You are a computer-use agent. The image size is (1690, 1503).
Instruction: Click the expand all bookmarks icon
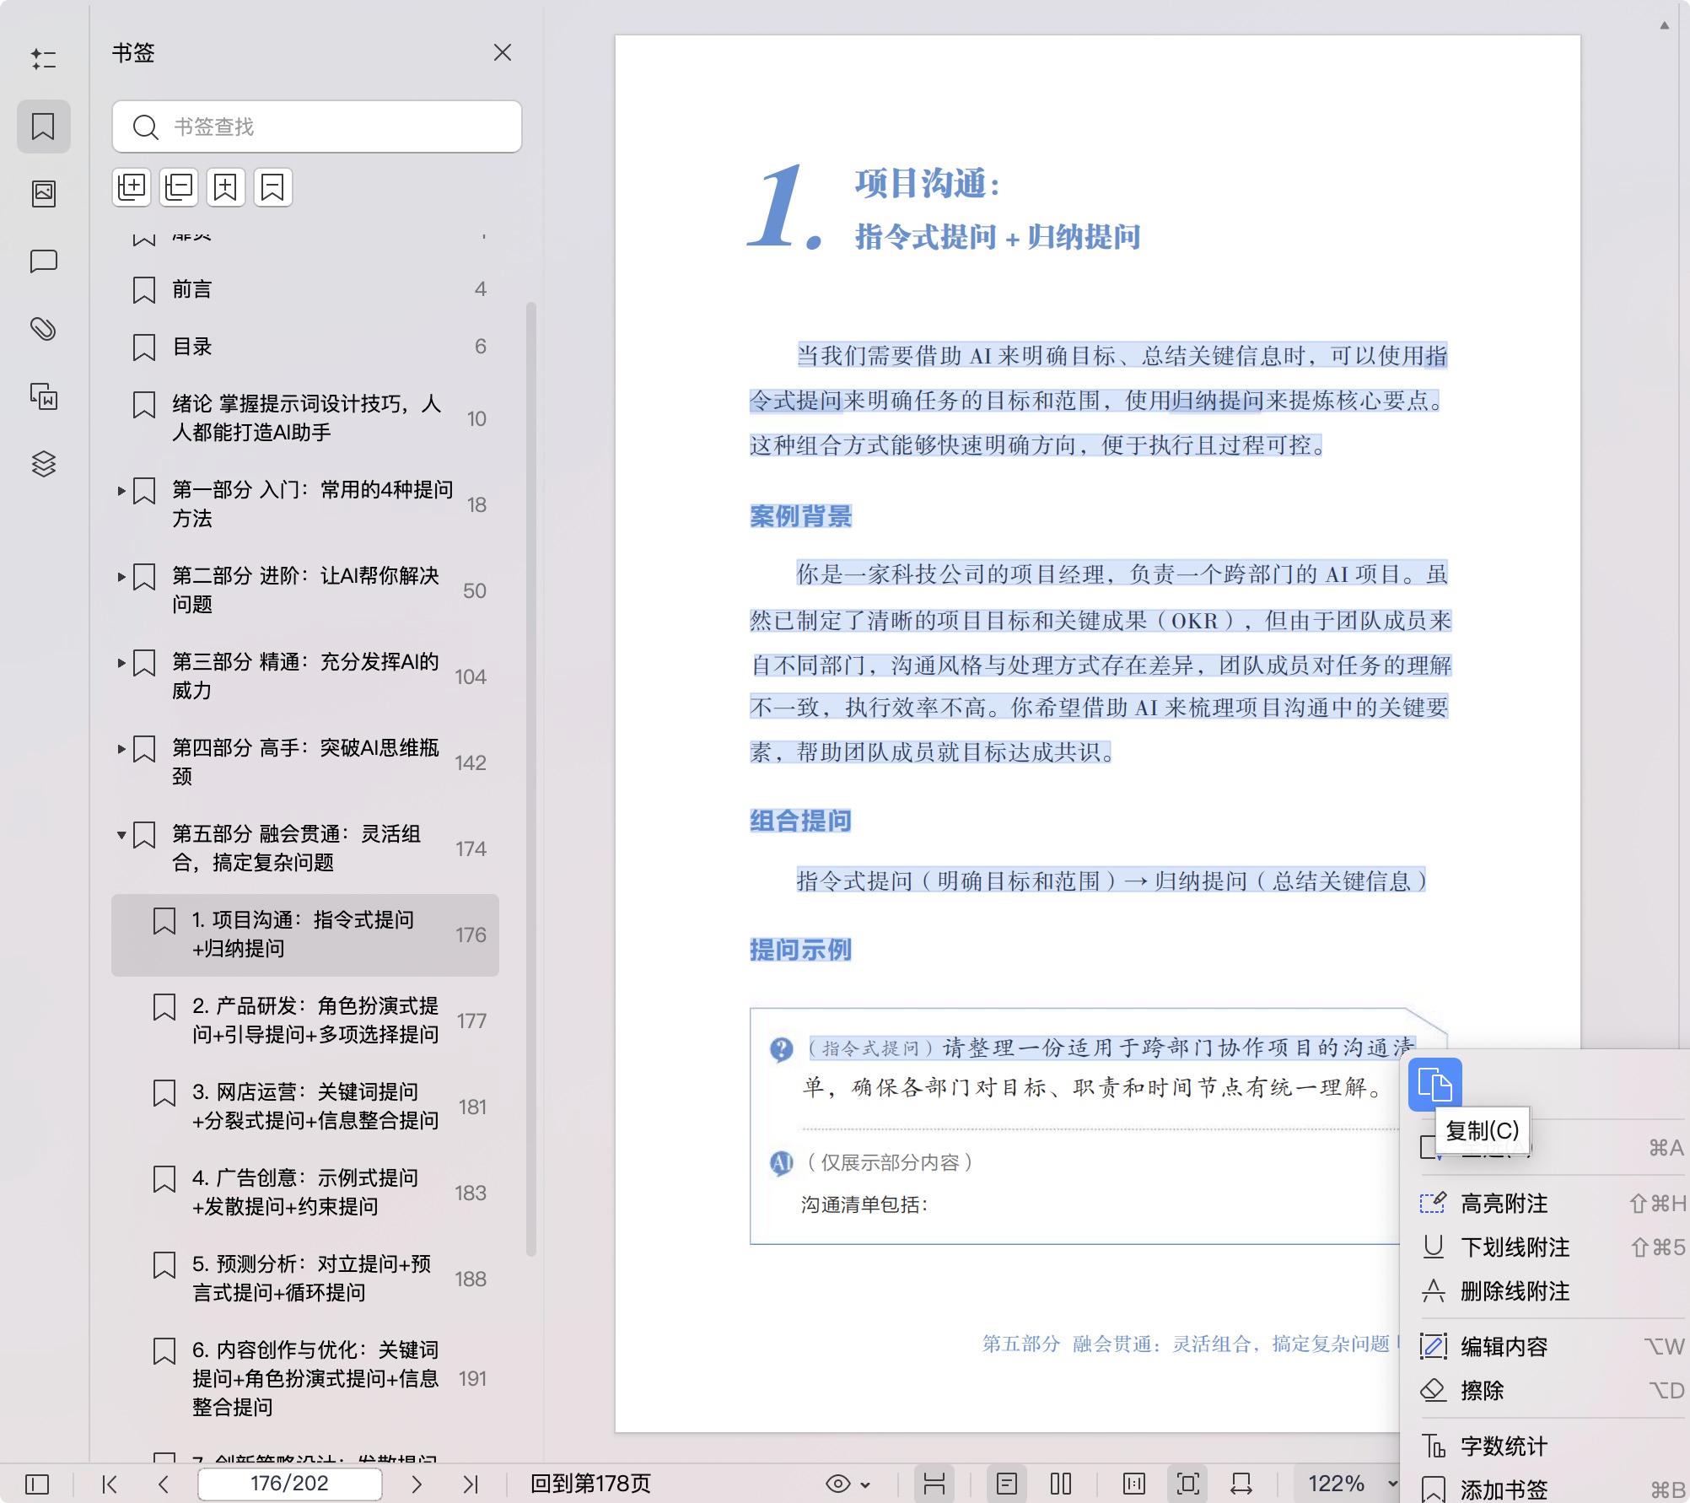(132, 186)
